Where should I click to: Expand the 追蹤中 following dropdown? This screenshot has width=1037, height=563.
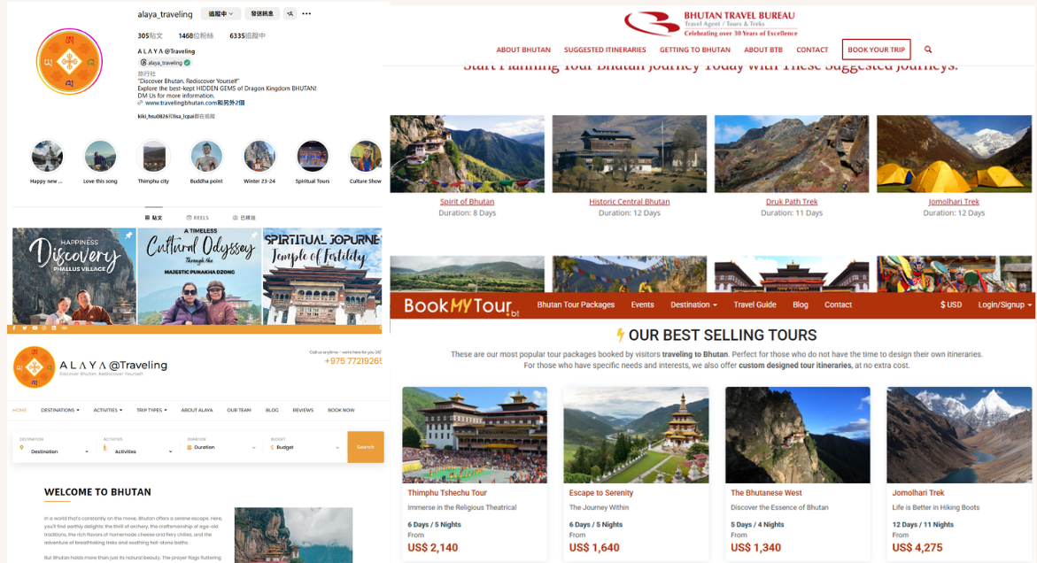[221, 13]
